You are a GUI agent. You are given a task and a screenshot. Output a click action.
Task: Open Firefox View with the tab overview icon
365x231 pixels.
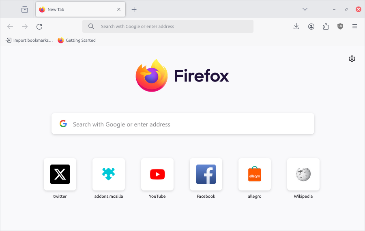tap(25, 10)
